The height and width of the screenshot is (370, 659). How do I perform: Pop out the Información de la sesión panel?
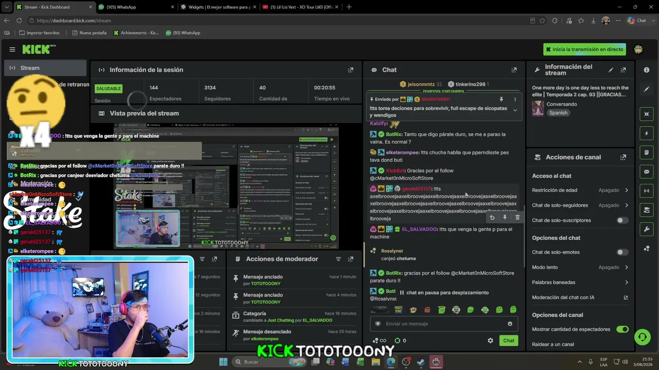pyautogui.click(x=351, y=70)
